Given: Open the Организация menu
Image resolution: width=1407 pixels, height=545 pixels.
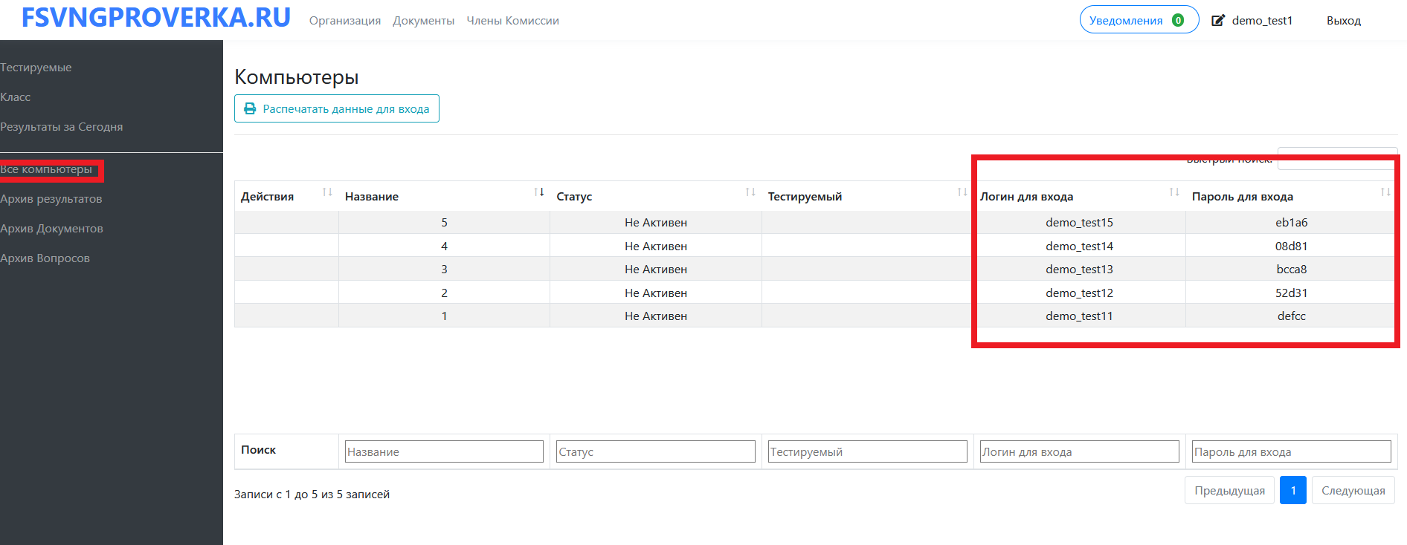Looking at the screenshot, I should point(345,21).
